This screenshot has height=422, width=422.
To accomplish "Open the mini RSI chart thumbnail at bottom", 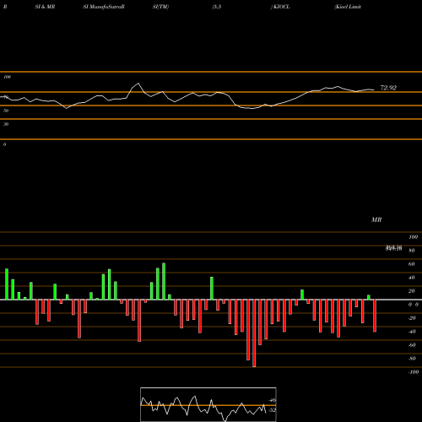I will click(208, 404).
